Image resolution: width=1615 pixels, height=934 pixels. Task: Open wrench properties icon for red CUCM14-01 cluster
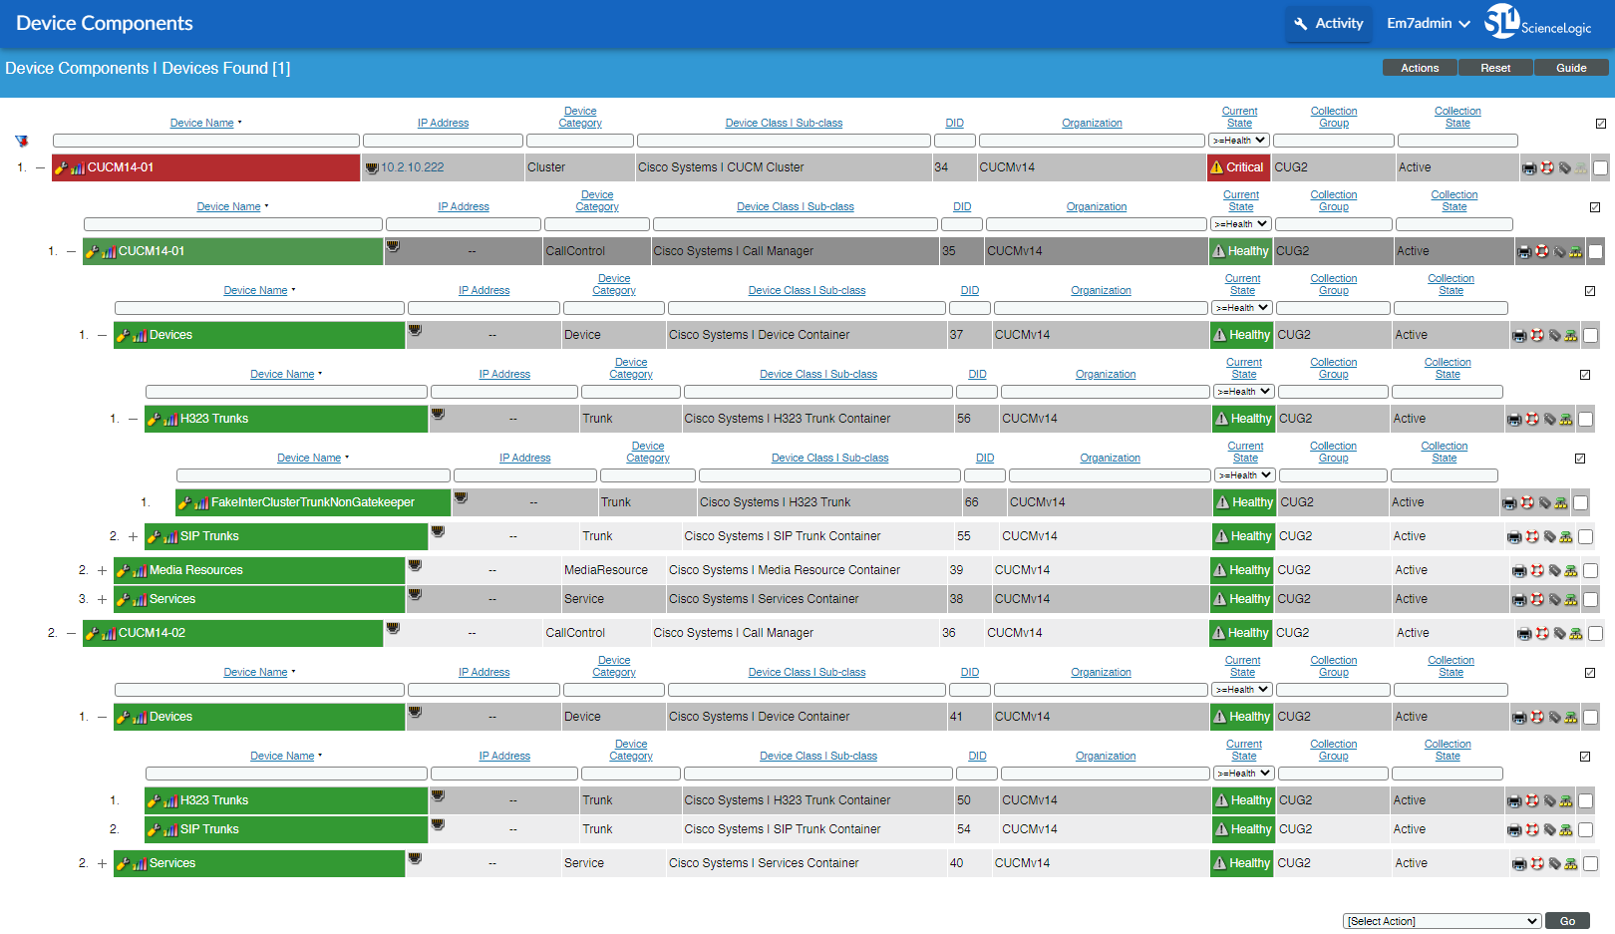click(x=62, y=167)
